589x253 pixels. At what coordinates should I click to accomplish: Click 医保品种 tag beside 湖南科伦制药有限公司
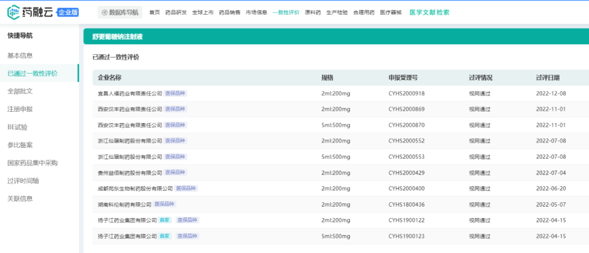[x=165, y=204]
